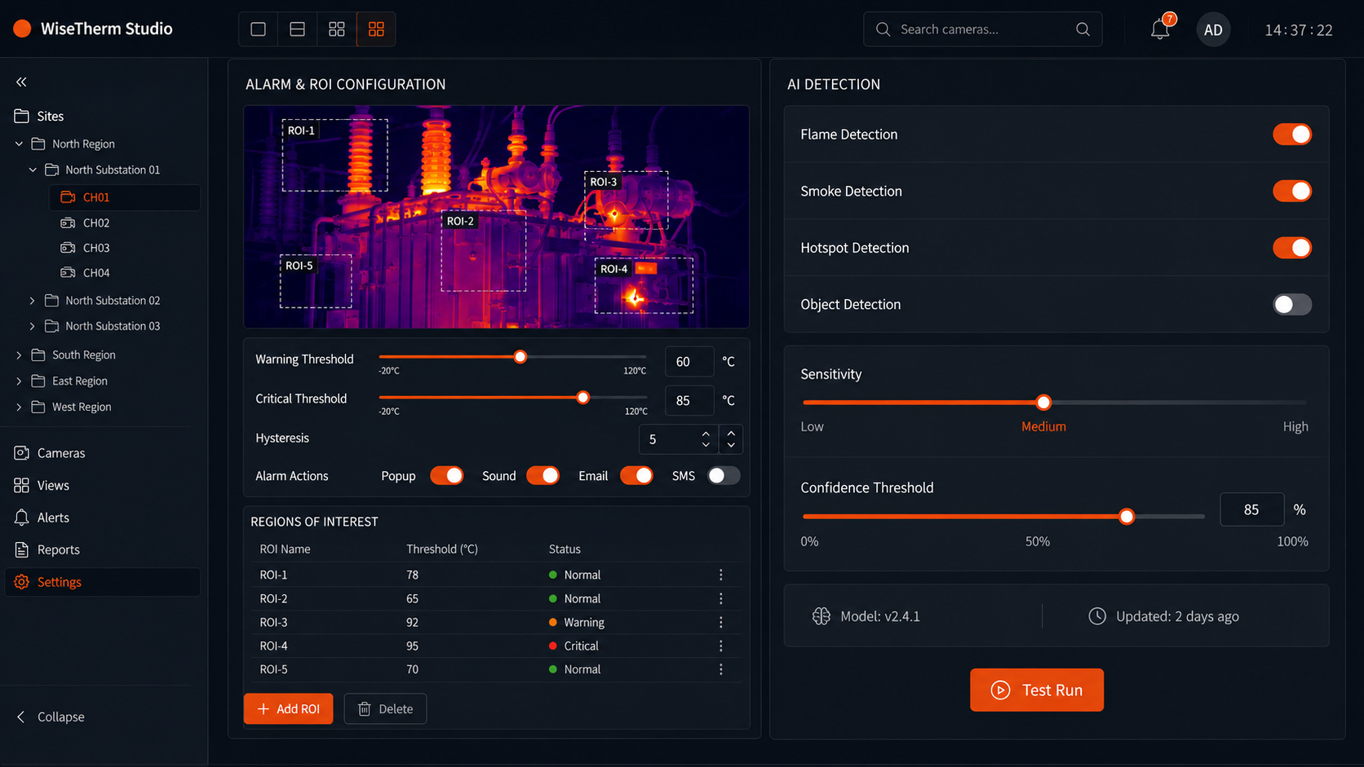Open the notifications bell

[x=1160, y=29]
